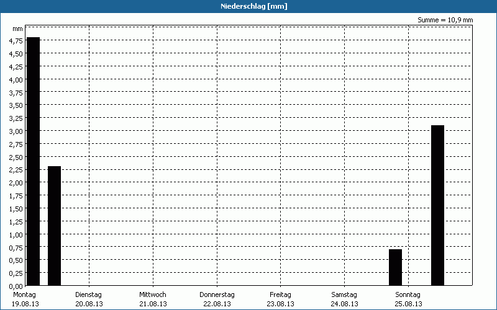Click the 1,50 y-axis value
497x310 pixels.
click(16, 209)
